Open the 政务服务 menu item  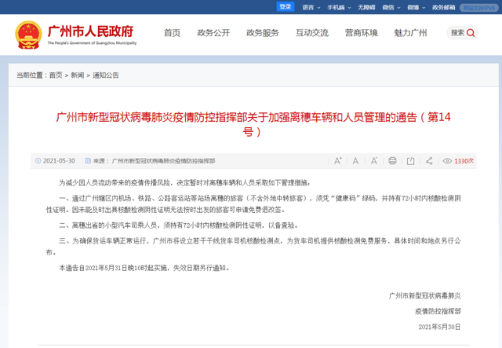point(263,33)
